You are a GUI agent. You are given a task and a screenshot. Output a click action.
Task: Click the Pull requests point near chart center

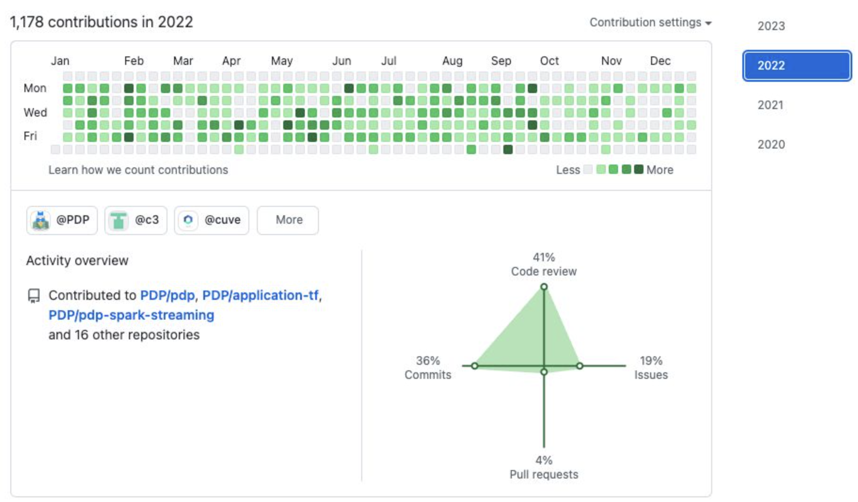[544, 372]
